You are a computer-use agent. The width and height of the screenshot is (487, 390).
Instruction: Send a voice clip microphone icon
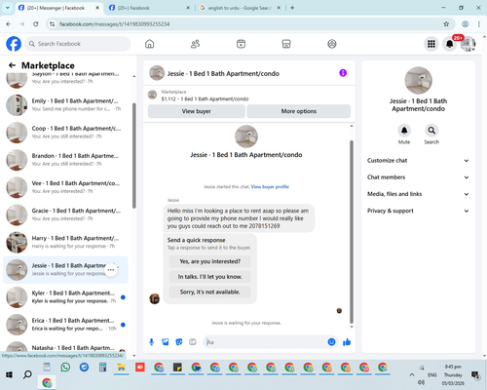[x=151, y=342]
